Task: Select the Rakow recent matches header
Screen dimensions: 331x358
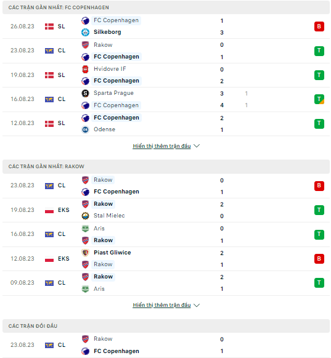Action: [166, 166]
